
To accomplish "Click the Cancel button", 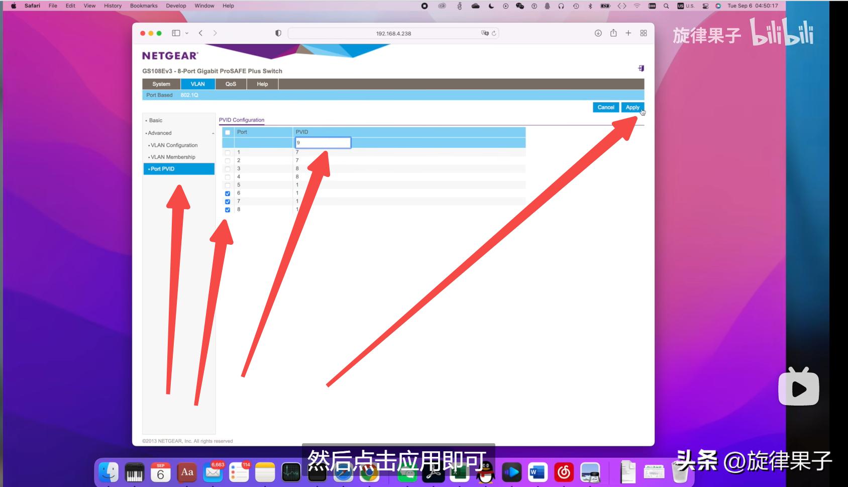I will coord(606,107).
